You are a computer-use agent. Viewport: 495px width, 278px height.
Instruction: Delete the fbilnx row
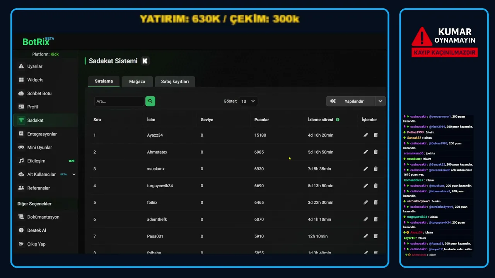tap(376, 202)
